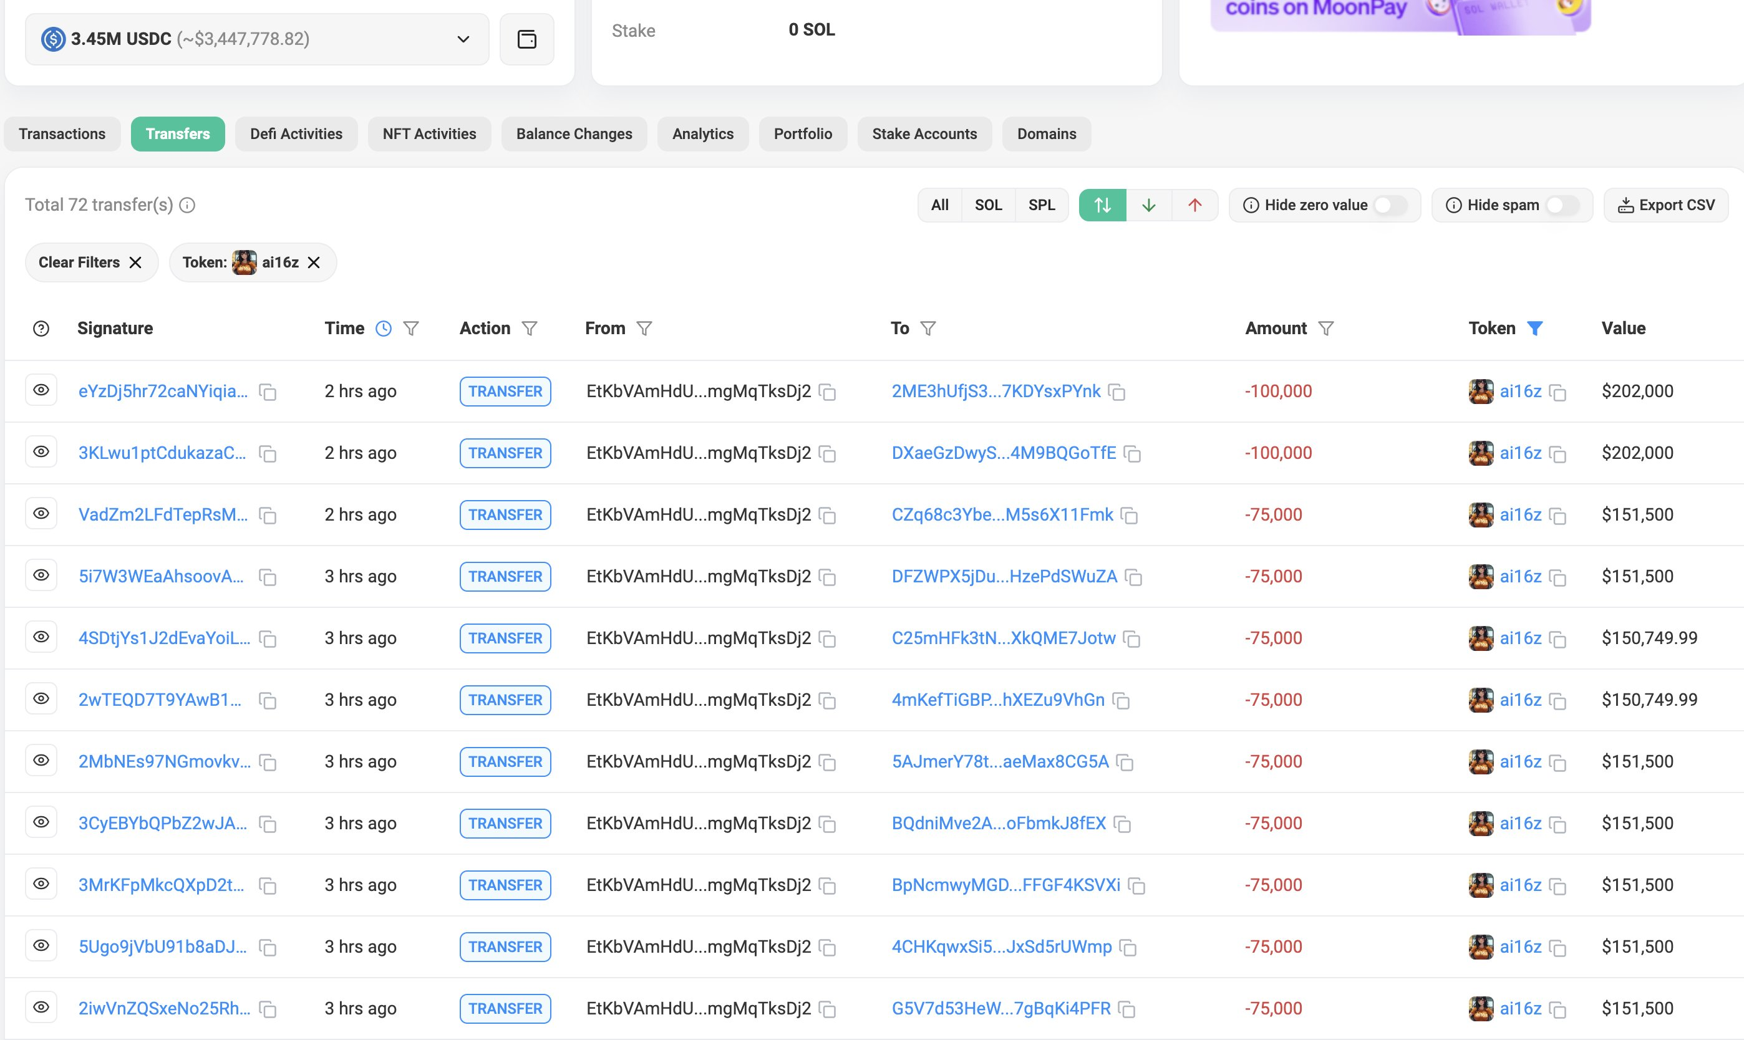This screenshot has width=1744, height=1040.
Task: Select the SPL transfer type filter
Action: 1041,205
